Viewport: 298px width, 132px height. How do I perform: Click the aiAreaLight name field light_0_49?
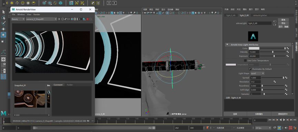pyautogui.click(x=260, y=23)
